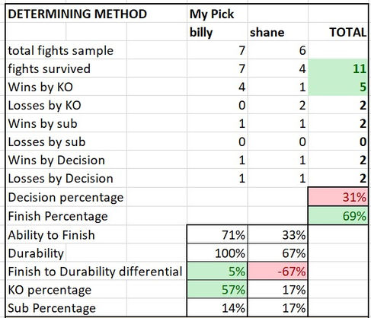Select the shane column header cell
Viewport: 371px width, 318px height.
pyautogui.click(x=277, y=32)
